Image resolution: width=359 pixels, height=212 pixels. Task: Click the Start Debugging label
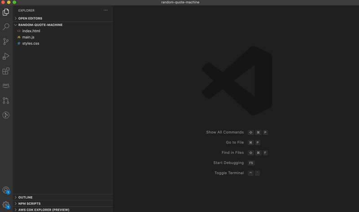[x=228, y=163]
